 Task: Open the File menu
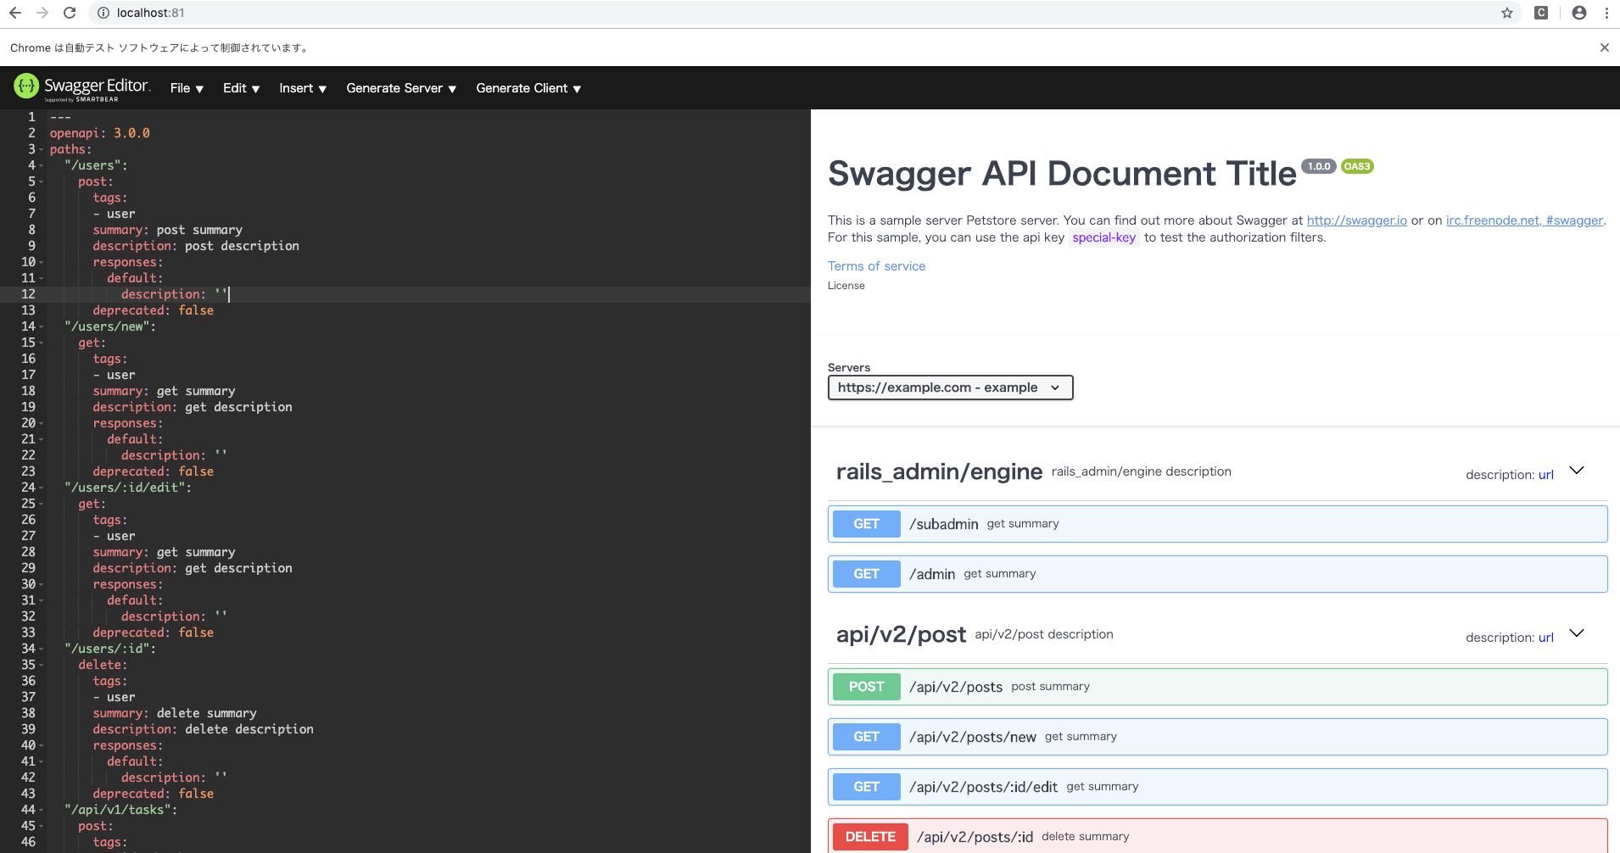tap(186, 87)
